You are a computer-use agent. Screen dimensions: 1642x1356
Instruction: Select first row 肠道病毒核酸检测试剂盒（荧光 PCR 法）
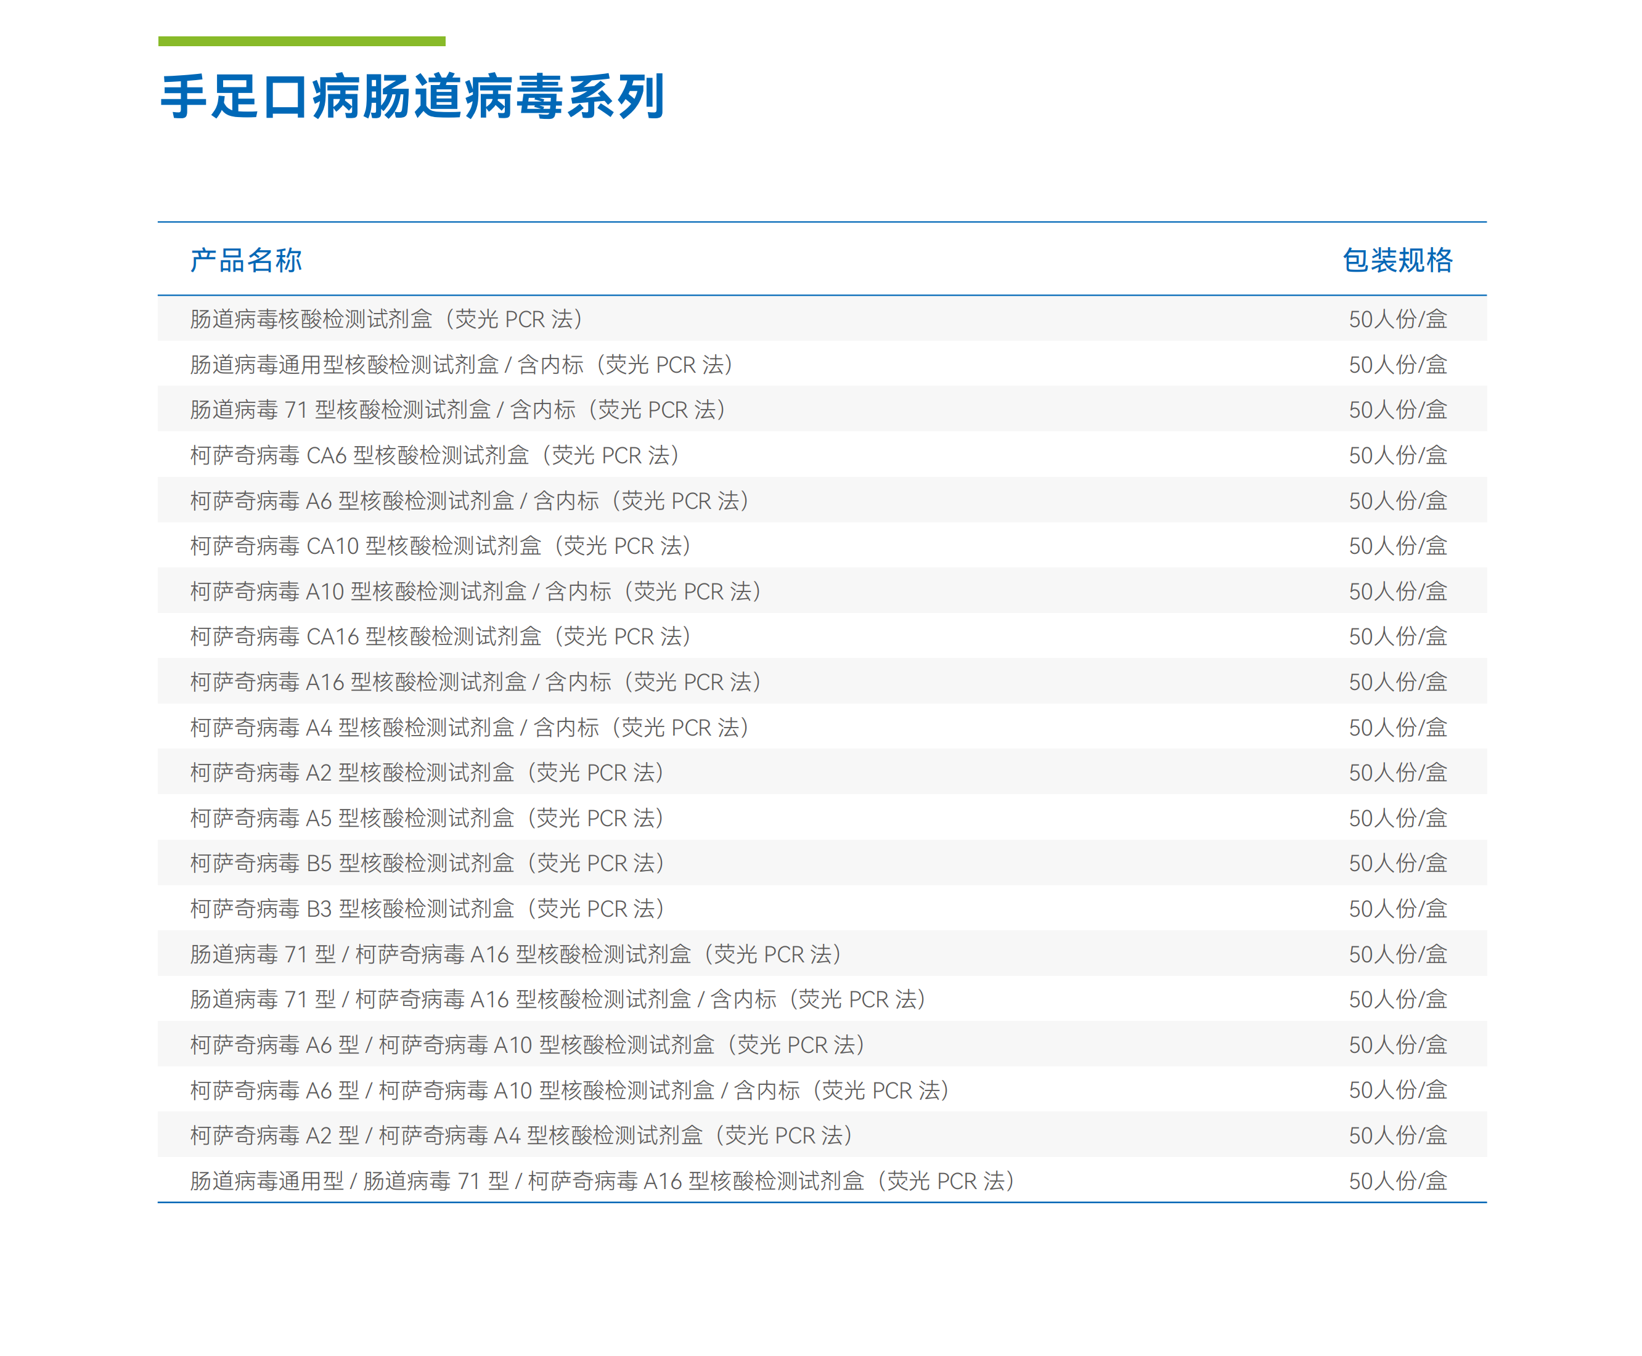[822, 319]
